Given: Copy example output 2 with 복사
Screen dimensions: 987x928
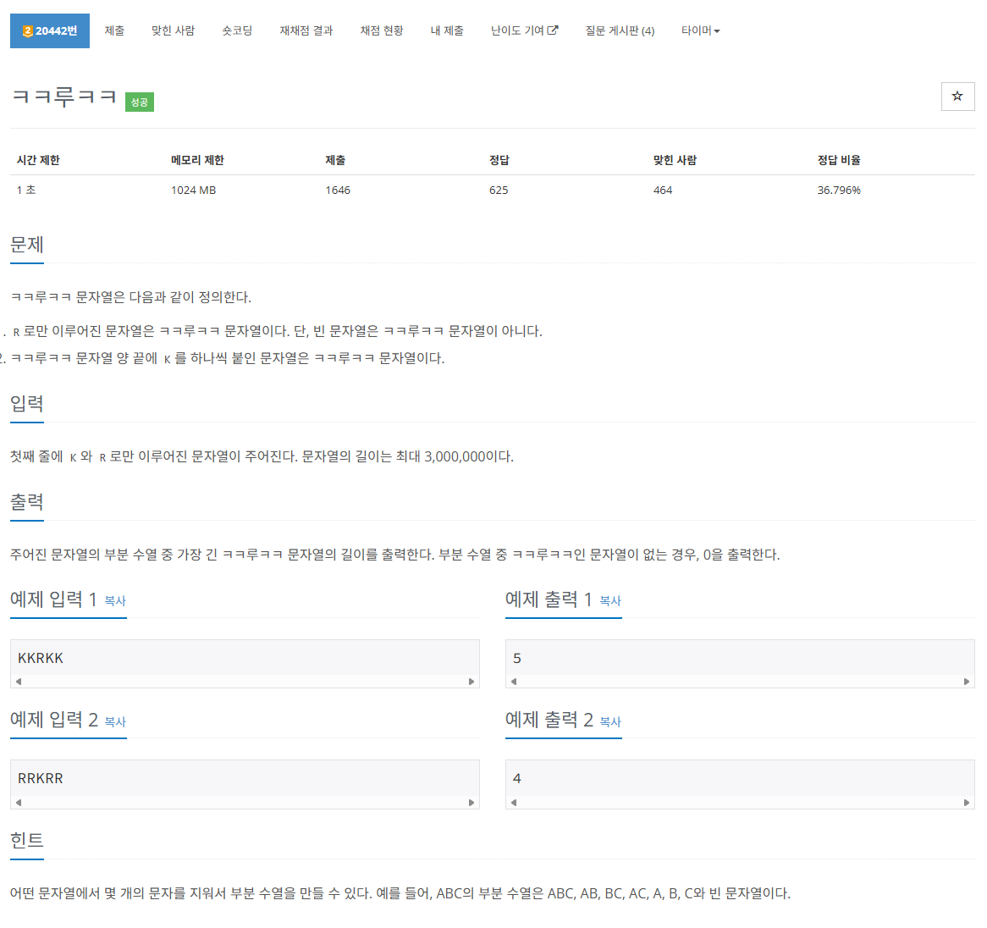Looking at the screenshot, I should pos(610,722).
